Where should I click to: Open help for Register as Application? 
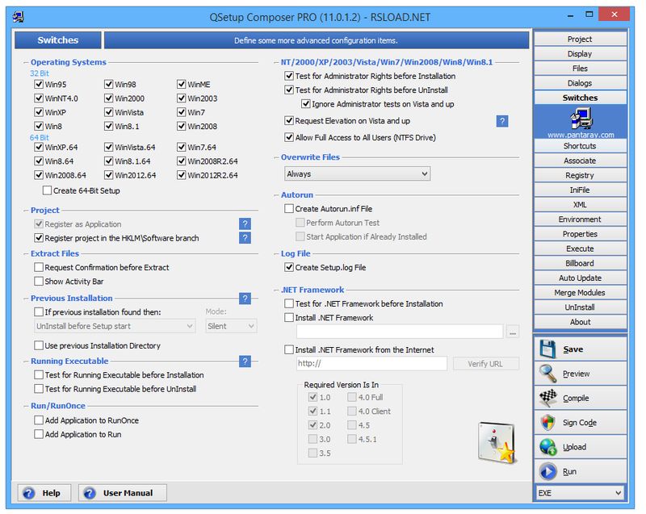pos(245,224)
